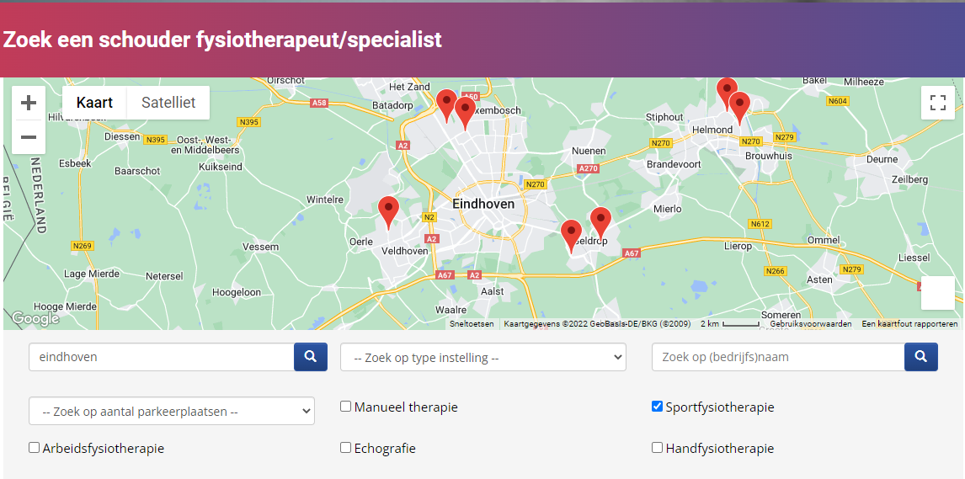Search by company name magnifier button

[920, 357]
